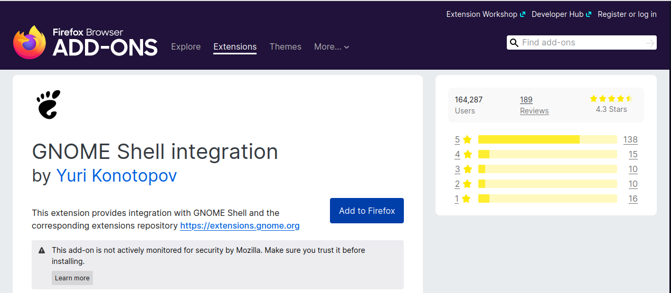
Task: Click the star icon in 1-star row
Action: tap(466, 199)
